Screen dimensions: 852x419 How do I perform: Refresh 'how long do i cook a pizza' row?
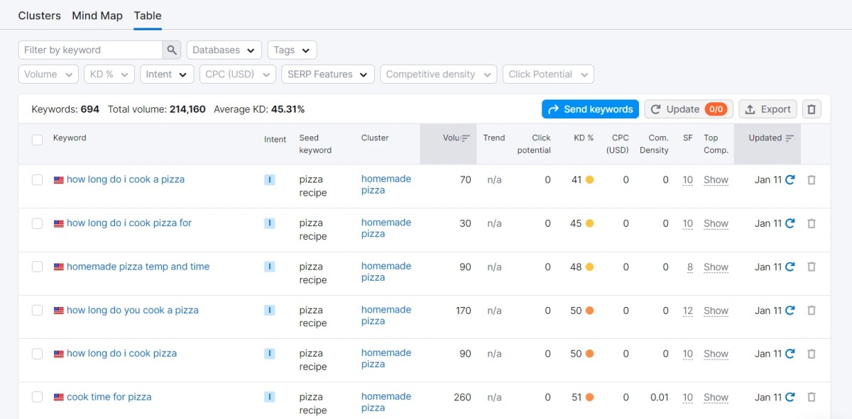click(x=790, y=180)
